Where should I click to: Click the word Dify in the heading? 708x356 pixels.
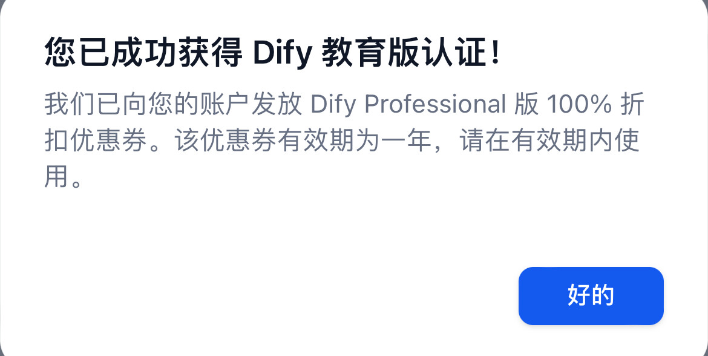(x=282, y=53)
